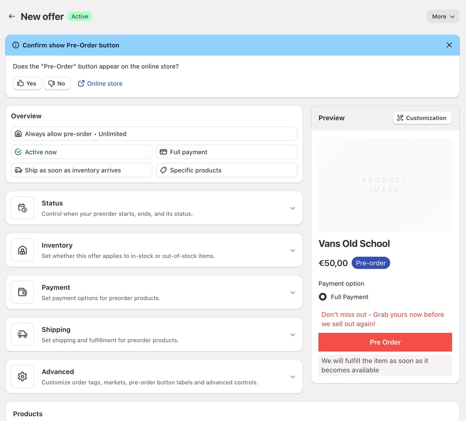The image size is (466, 421).
Task: Click the Yes thumbs-up button
Action: [27, 83]
